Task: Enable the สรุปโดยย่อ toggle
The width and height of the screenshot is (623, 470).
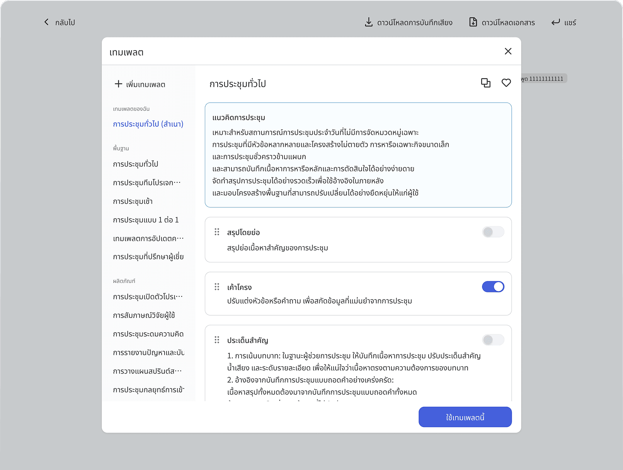Action: 493,232
